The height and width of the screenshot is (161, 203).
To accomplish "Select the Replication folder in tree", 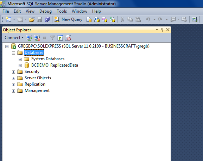I will coord(35,84).
